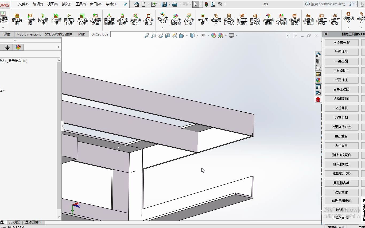Open the Print dropdown arrow

click(180, 4)
